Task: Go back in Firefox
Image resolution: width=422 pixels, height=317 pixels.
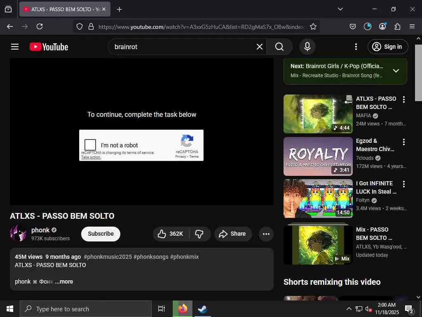Action: coord(10,26)
